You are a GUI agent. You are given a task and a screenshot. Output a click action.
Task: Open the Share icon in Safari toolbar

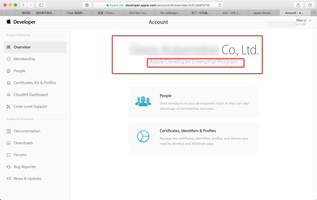pyautogui.click(x=298, y=5)
